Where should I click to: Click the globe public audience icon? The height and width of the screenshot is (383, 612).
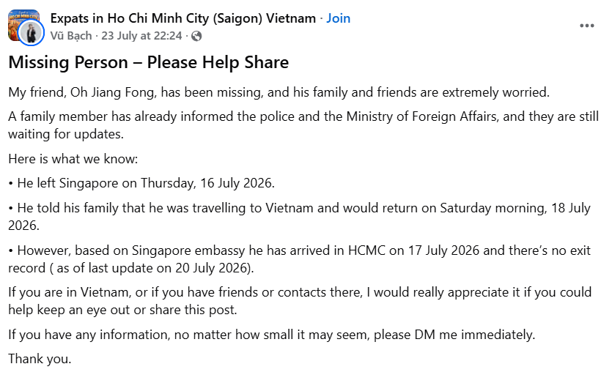coord(196,36)
